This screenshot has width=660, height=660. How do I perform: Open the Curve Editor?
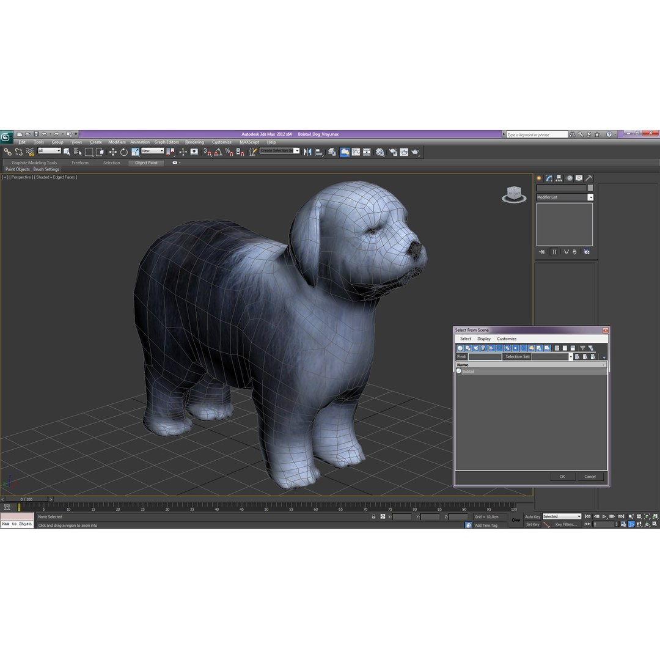click(356, 152)
